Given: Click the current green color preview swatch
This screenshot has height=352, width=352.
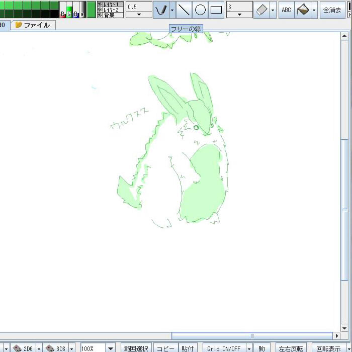Looking at the screenshot, I should (x=91, y=10).
